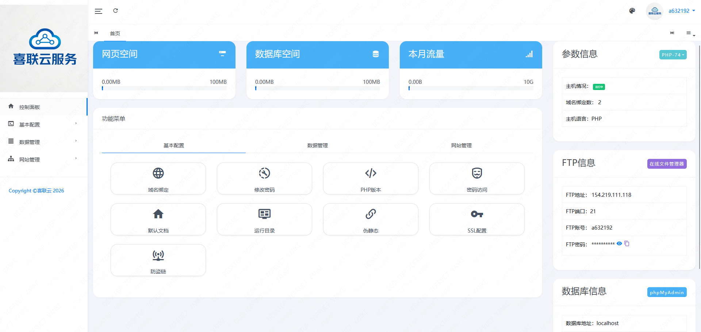Open the PHP-74 version dropdown
The height and width of the screenshot is (332, 701).
(673, 55)
